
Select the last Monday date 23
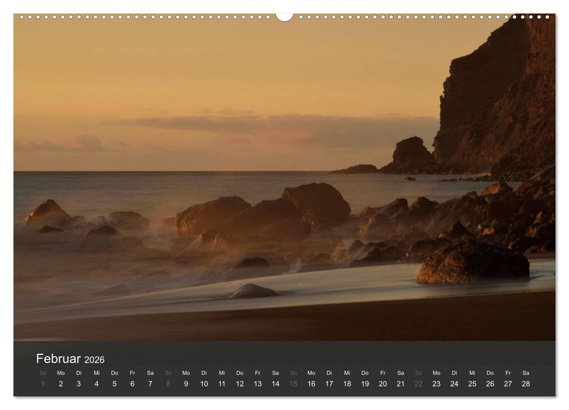pos(437,383)
